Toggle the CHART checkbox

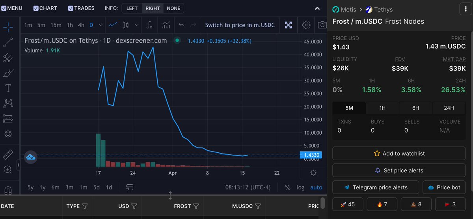point(36,8)
